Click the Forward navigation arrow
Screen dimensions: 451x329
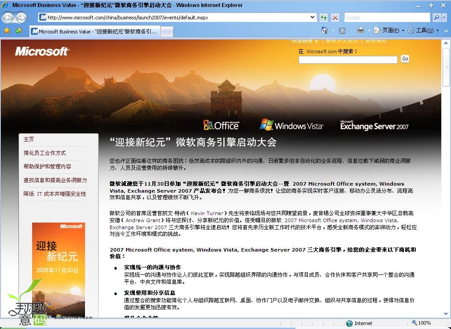click(21, 18)
